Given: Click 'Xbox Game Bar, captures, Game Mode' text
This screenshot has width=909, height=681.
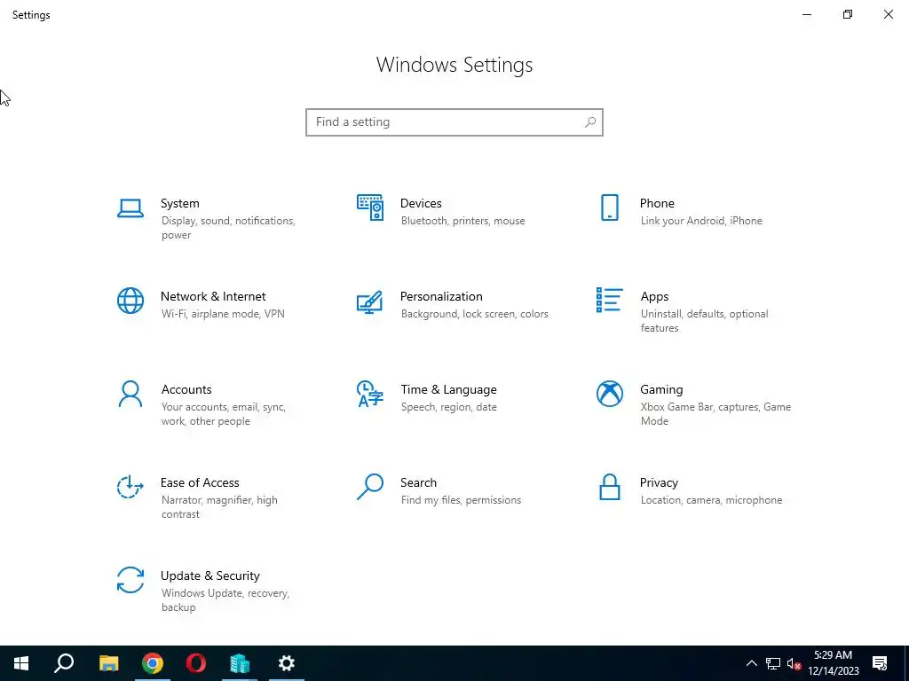Looking at the screenshot, I should [x=715, y=414].
